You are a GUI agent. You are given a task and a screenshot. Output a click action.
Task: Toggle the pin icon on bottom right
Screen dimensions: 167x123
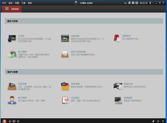(153, 121)
